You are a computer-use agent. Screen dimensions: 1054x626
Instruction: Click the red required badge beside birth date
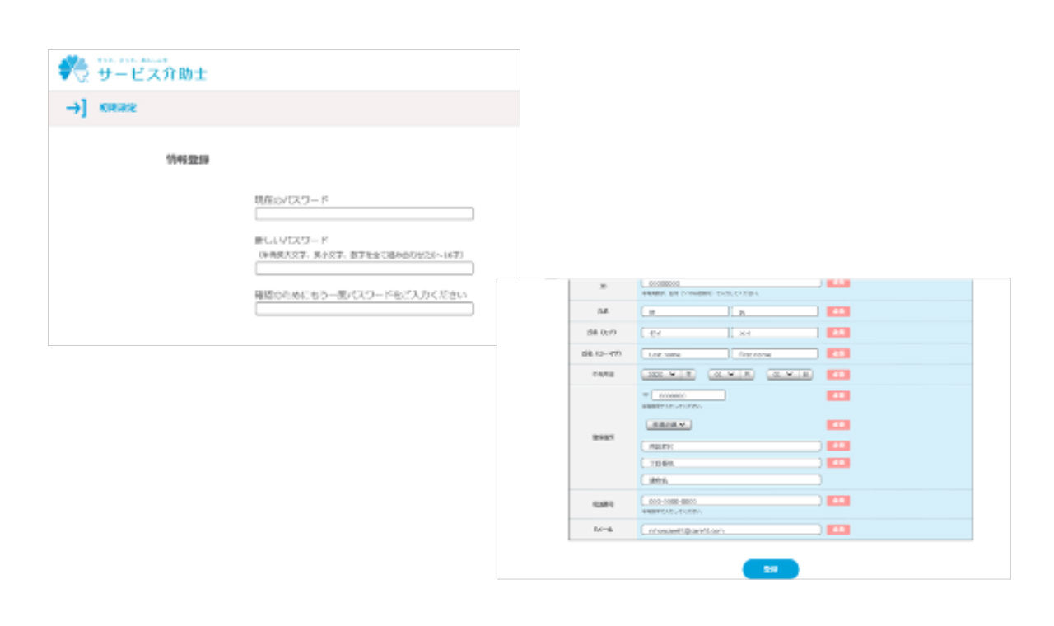pyautogui.click(x=838, y=374)
